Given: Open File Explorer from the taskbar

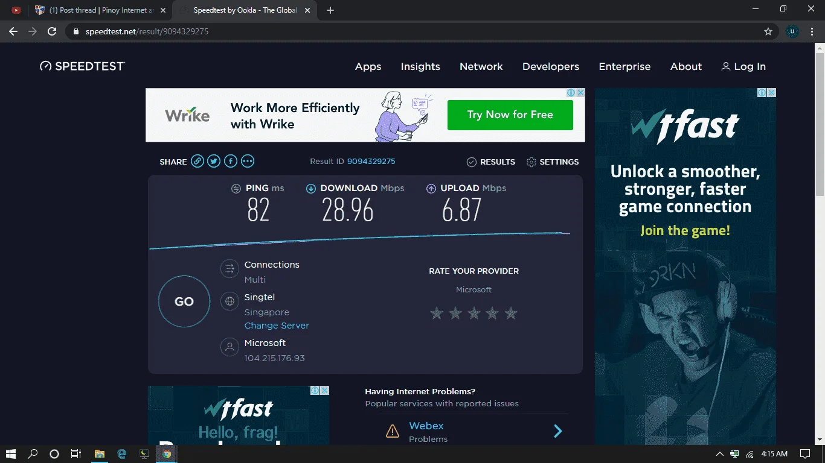Looking at the screenshot, I should [x=100, y=453].
